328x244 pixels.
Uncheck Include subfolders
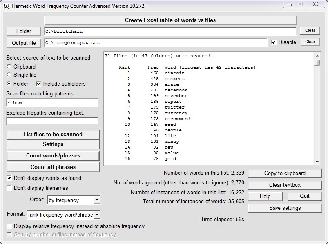pyautogui.click(x=38, y=83)
